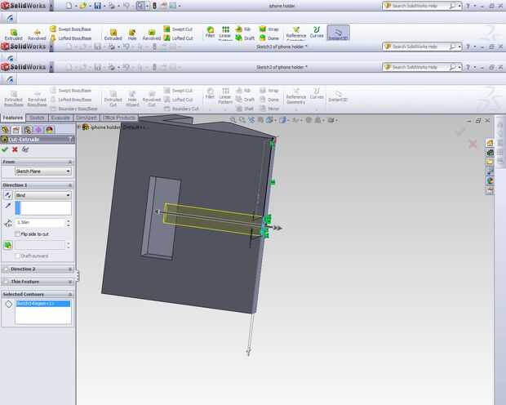Expand the Direction 2 section chevron
This screenshot has height=405, width=506.
[70, 269]
